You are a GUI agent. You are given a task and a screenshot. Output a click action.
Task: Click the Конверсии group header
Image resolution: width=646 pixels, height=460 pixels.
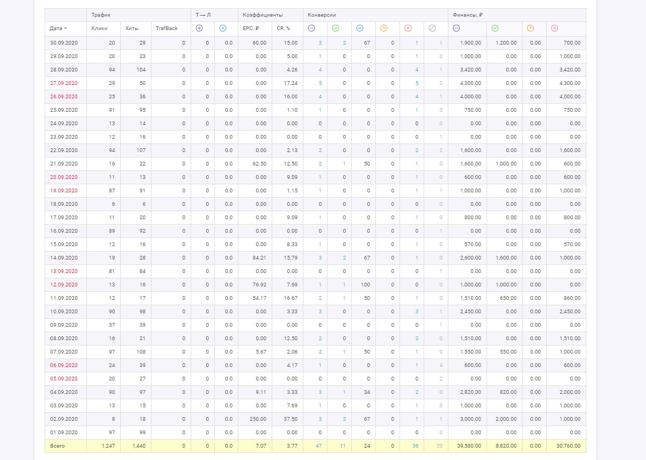coord(322,15)
